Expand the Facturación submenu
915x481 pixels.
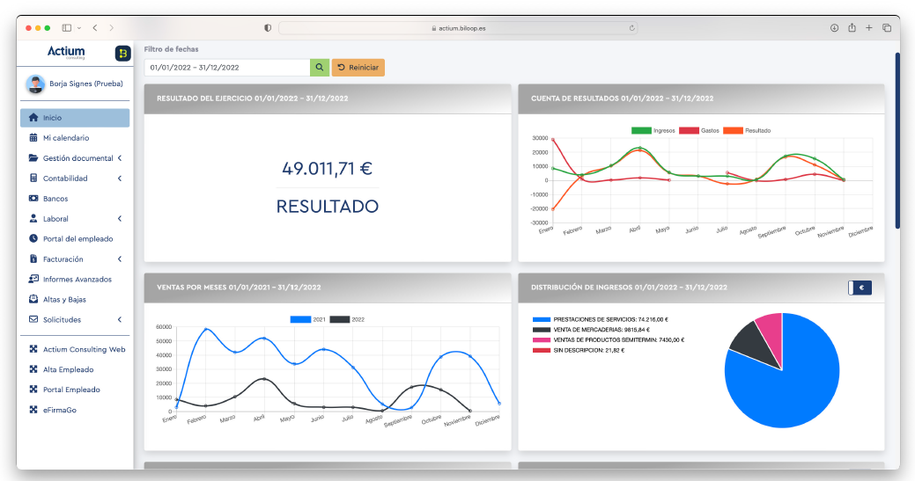point(63,259)
